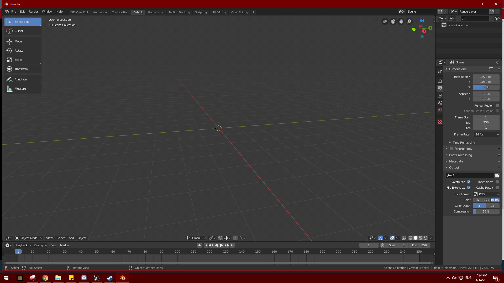
Task: Switch to the UV Editing workspace tab
Action: point(219,12)
